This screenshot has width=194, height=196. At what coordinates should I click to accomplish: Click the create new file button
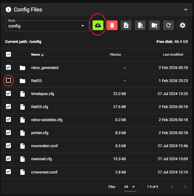(140, 25)
